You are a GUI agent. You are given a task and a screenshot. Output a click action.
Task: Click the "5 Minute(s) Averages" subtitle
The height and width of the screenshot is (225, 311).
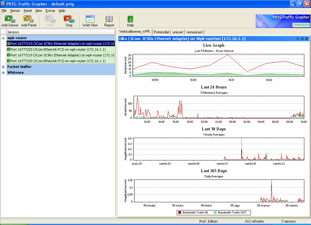[214, 93]
